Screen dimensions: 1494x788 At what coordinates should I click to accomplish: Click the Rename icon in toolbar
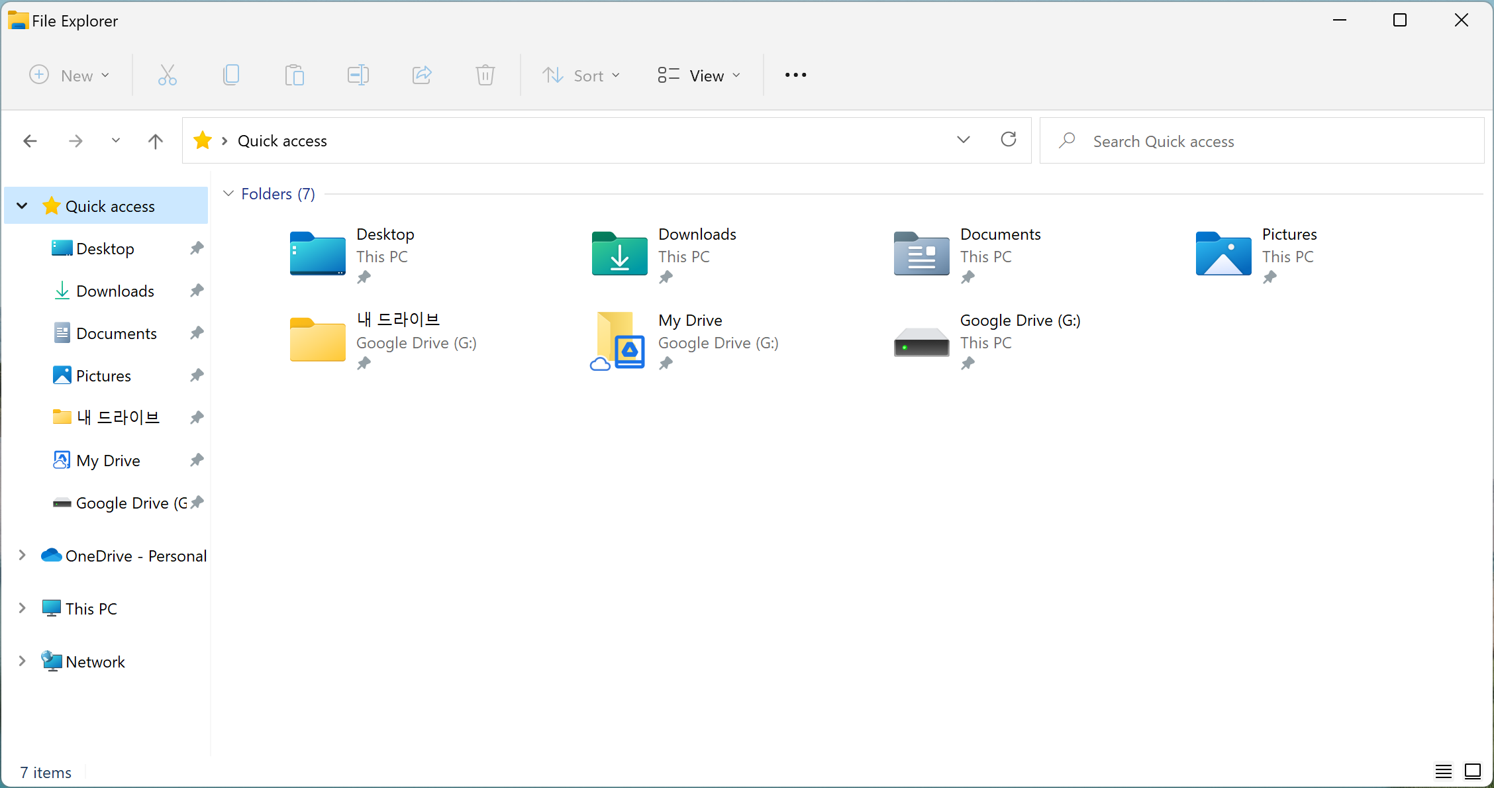(x=358, y=75)
